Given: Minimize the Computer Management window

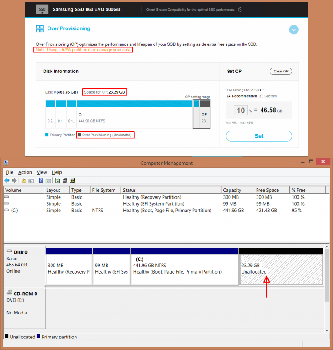Looking at the screenshot, I should [x=303, y=162].
